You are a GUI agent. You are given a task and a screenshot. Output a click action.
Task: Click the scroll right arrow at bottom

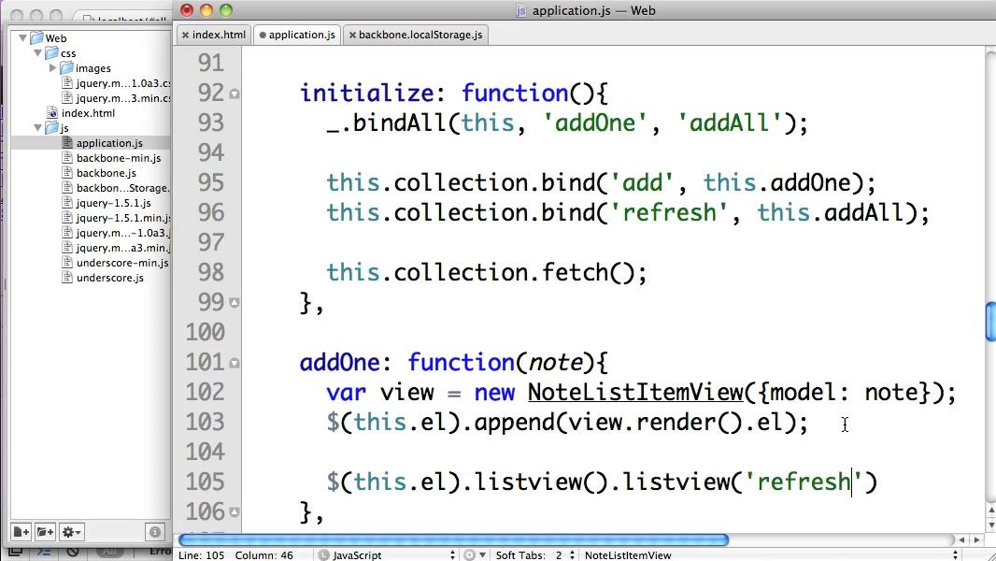point(977,540)
